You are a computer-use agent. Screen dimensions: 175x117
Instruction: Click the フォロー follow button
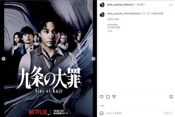[x=141, y=5]
